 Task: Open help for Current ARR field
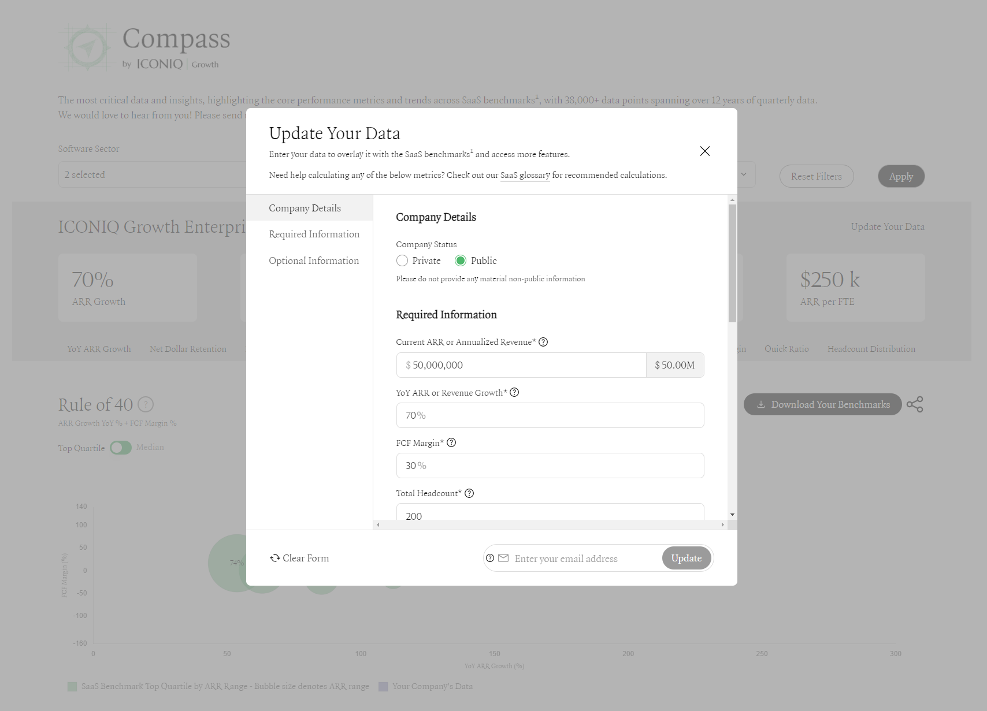point(543,342)
